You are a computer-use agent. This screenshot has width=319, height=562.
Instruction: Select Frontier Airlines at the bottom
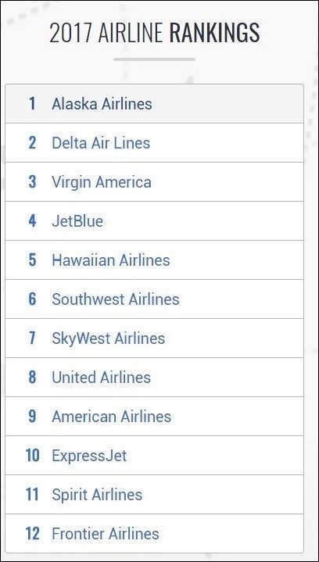point(155,533)
